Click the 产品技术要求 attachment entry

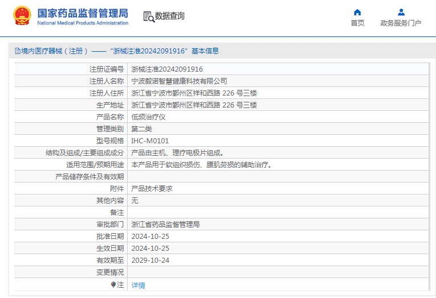(152, 188)
